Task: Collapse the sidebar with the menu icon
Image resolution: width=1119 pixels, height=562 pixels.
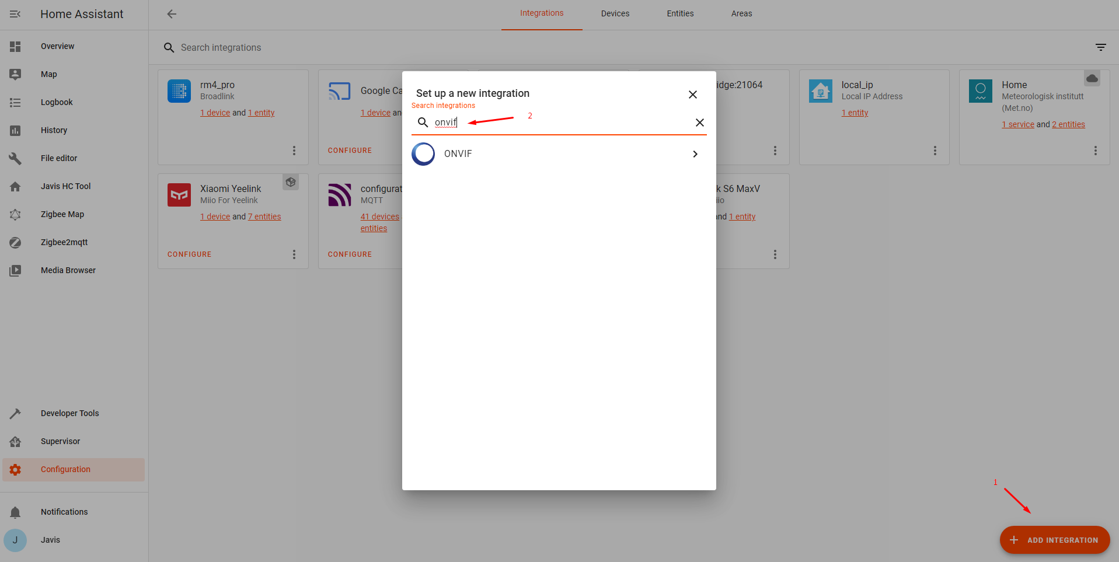Action: (x=15, y=14)
